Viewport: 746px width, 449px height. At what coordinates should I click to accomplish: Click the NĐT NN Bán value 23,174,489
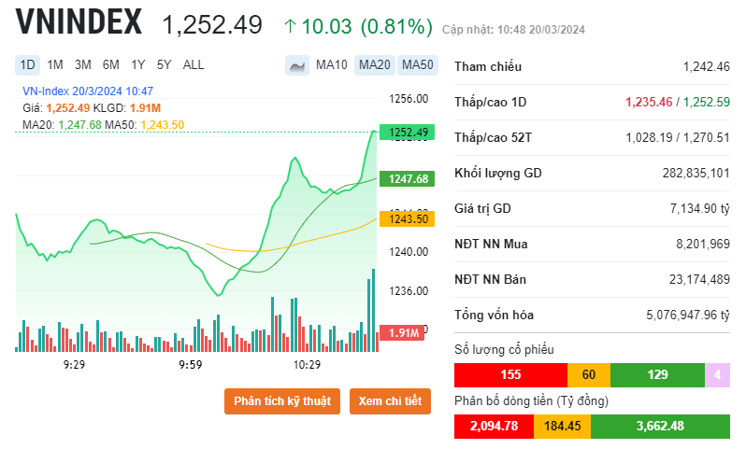tap(699, 279)
